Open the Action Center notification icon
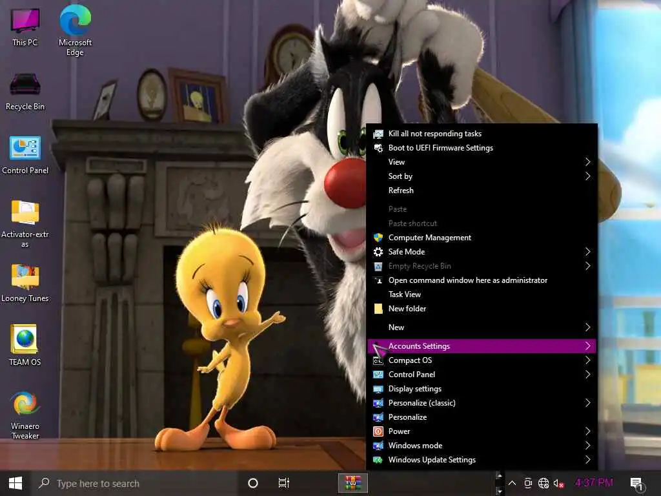The height and width of the screenshot is (496, 661). point(637,484)
